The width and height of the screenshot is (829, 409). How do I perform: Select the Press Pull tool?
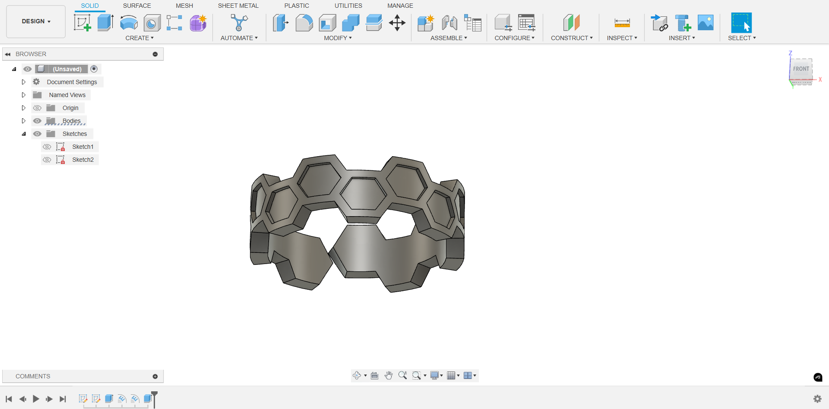tap(281, 23)
